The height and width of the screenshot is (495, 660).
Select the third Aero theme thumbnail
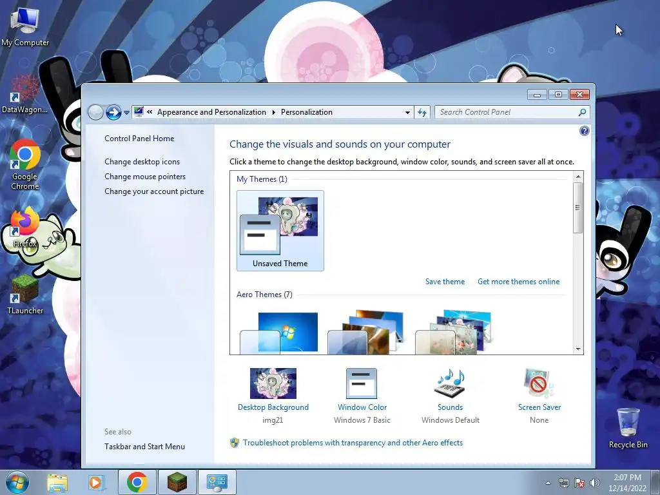[454, 333]
